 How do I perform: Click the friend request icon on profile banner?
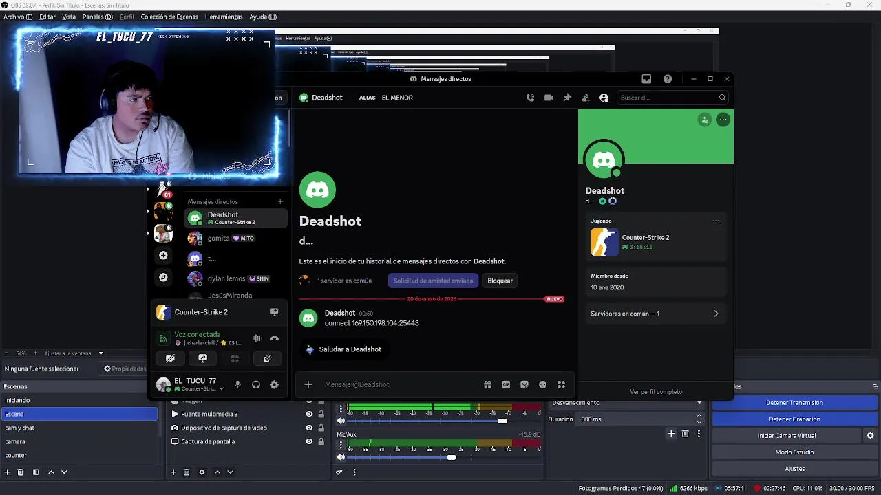point(704,120)
